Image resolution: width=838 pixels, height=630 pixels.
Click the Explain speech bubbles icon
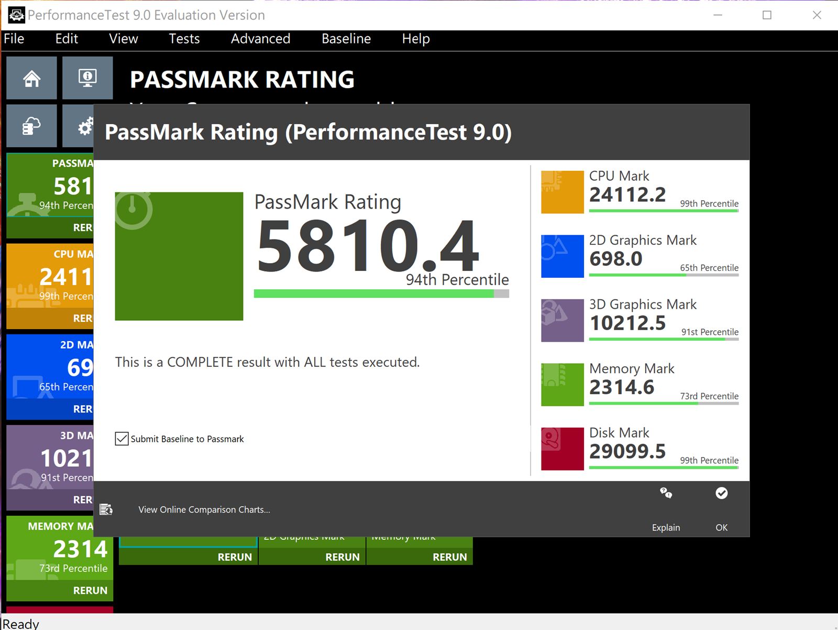tap(666, 493)
